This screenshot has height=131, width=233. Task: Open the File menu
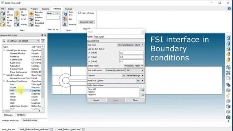3,9
